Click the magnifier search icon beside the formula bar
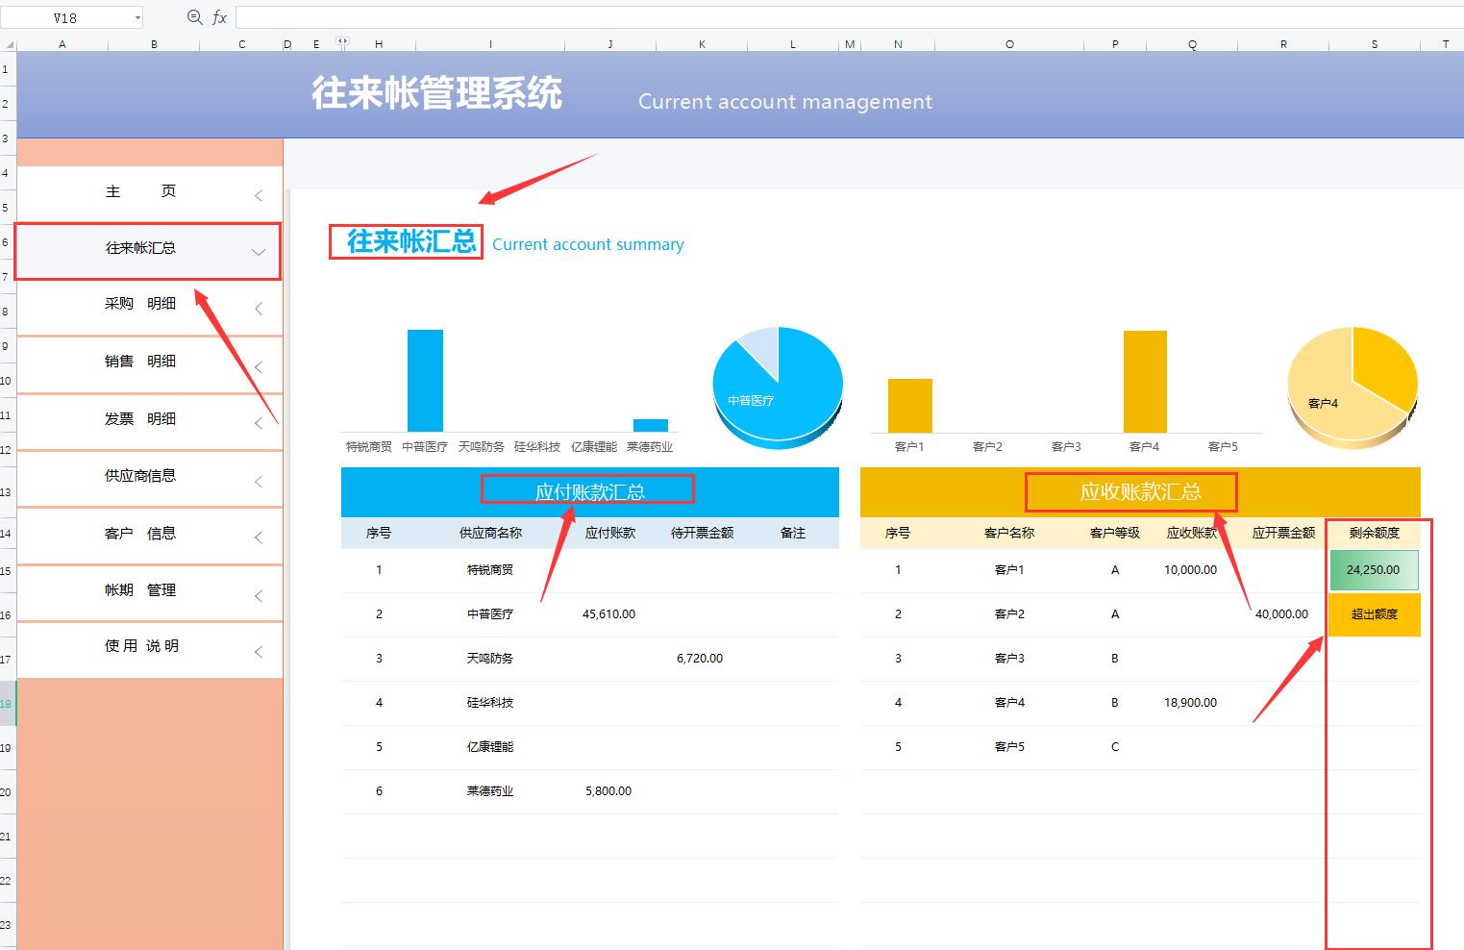 (x=193, y=16)
